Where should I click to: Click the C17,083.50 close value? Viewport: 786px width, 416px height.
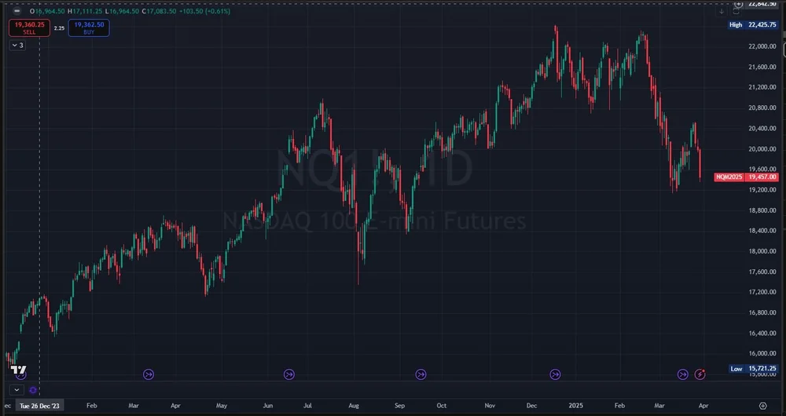point(159,11)
